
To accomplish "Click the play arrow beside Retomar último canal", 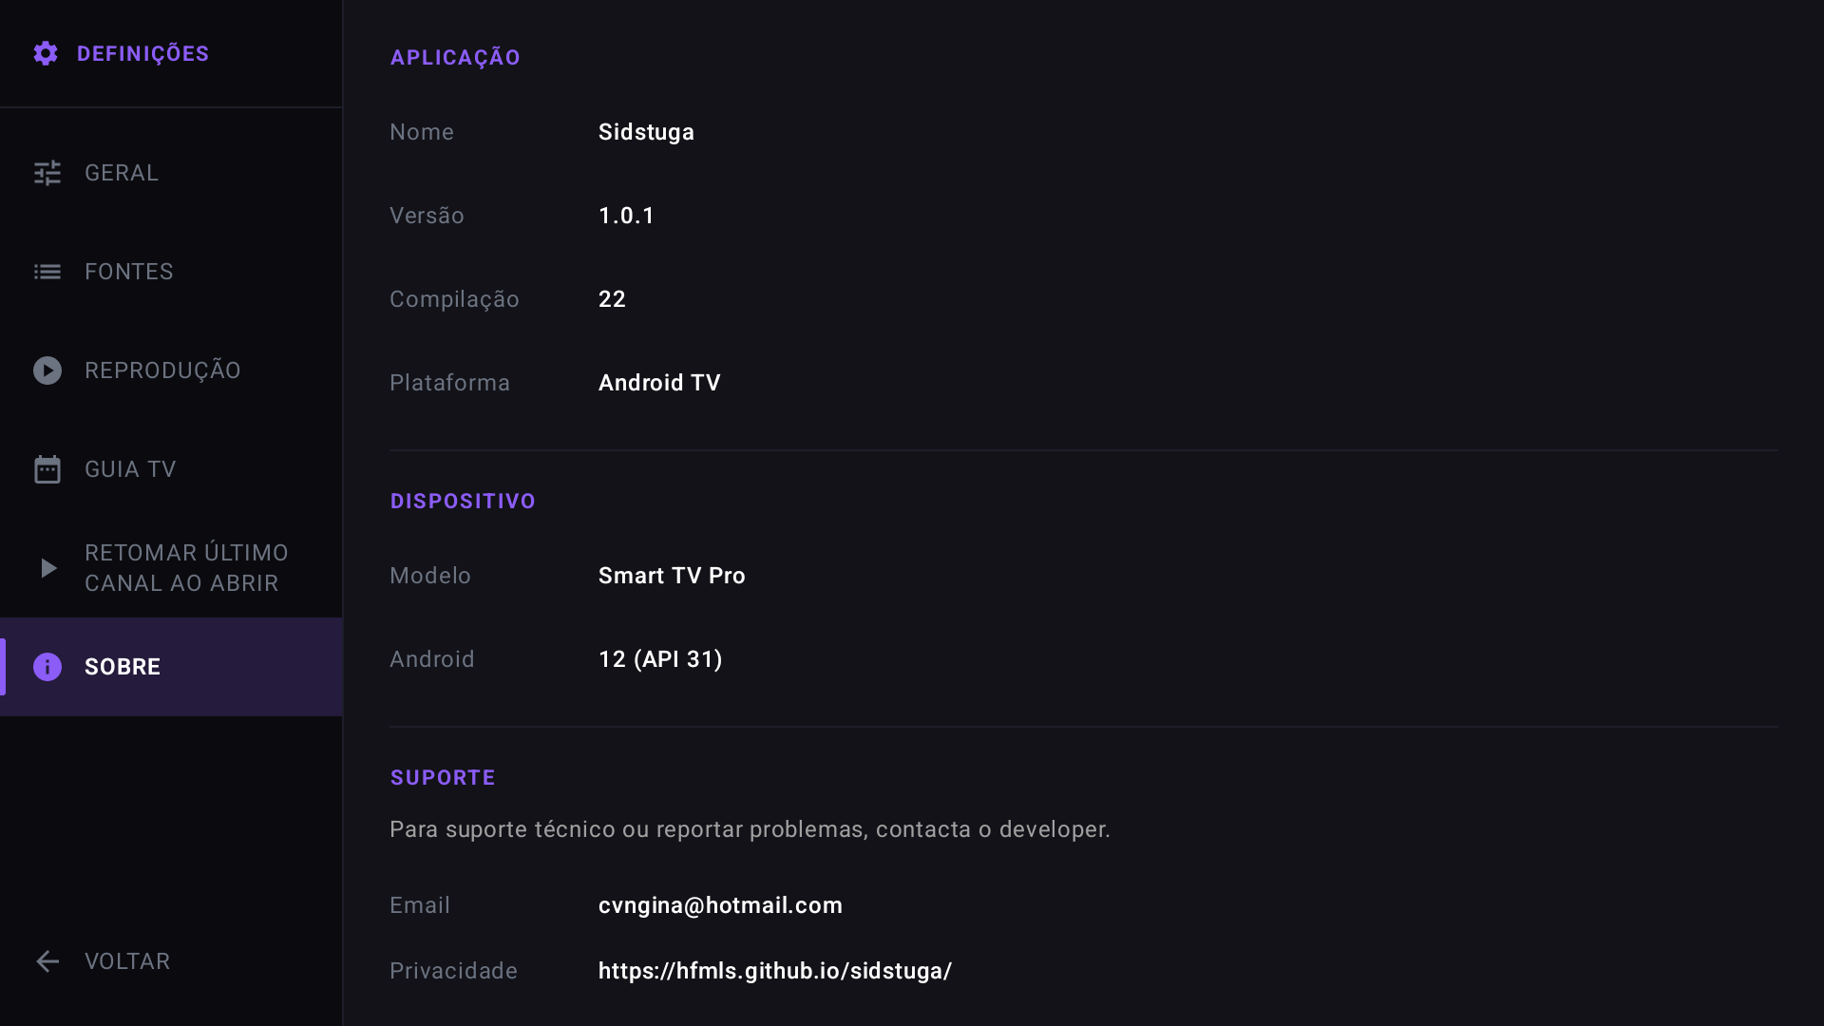I will [x=48, y=568].
